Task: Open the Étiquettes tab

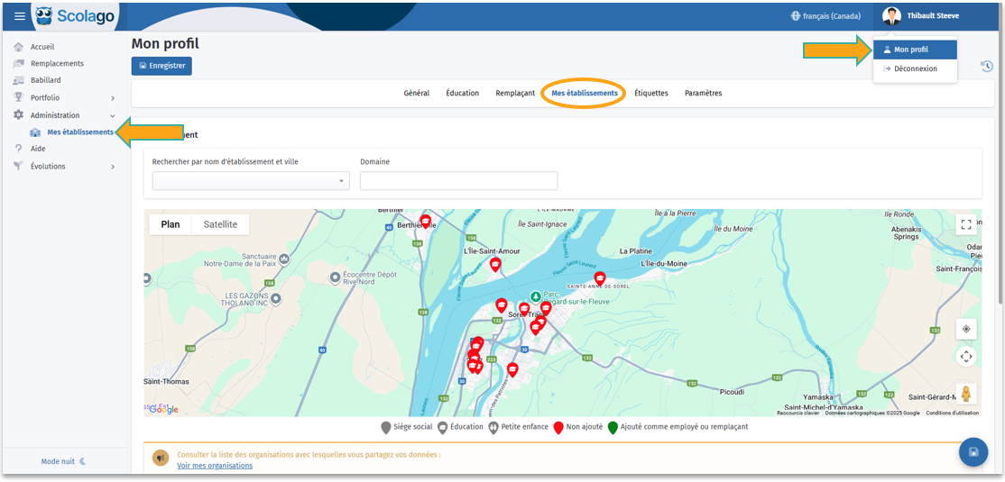Action: point(651,94)
